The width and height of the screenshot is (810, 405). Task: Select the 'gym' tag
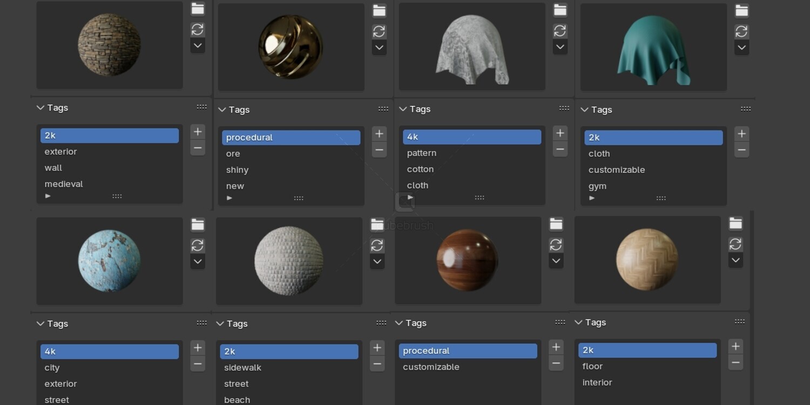pos(653,186)
